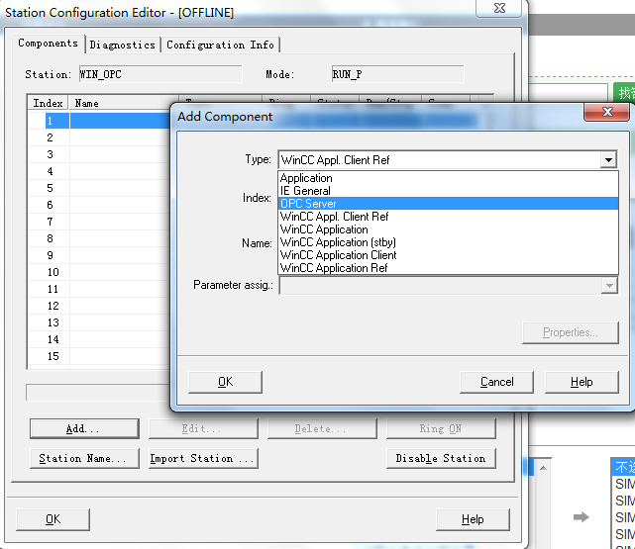Image resolution: width=635 pixels, height=549 pixels.
Task: Select the Components tab
Action: pos(49,44)
